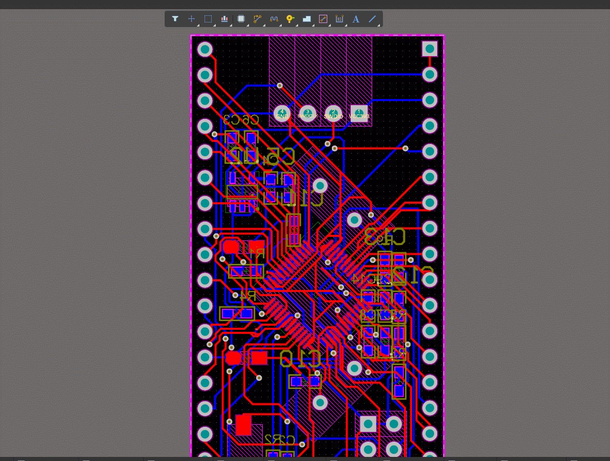Click the Place Line tool
The height and width of the screenshot is (461, 610).
click(x=373, y=19)
